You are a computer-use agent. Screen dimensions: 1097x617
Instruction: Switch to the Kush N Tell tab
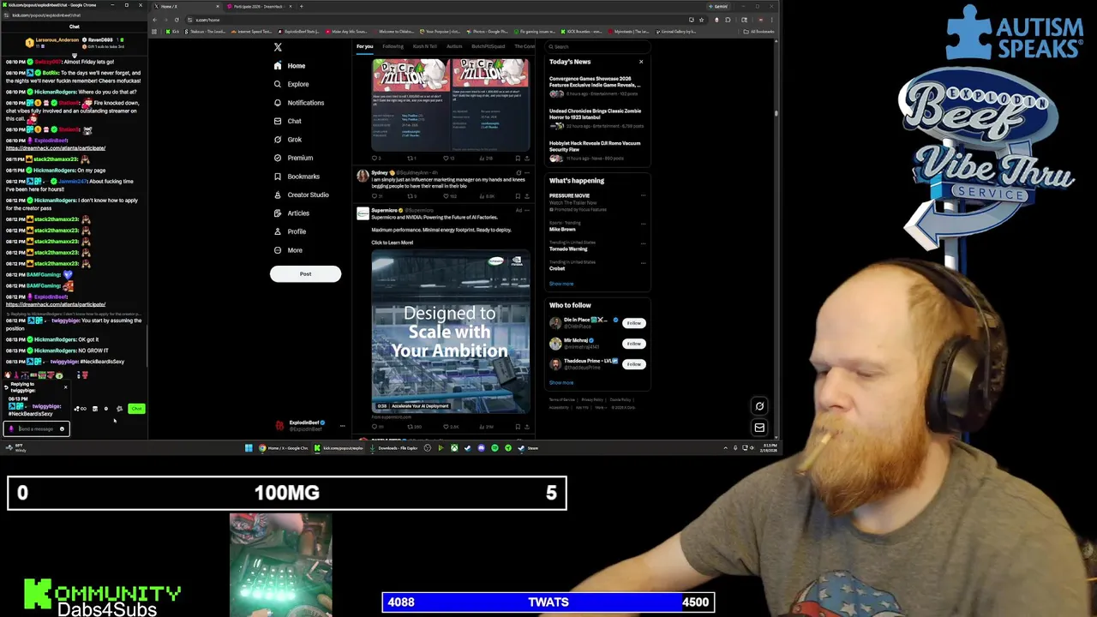[x=424, y=46]
